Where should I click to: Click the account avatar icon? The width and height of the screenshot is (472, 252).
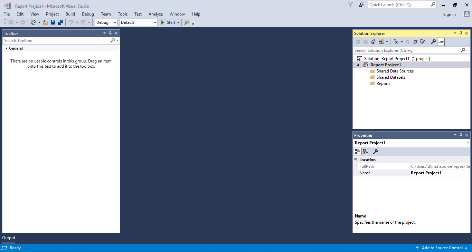[x=466, y=14]
